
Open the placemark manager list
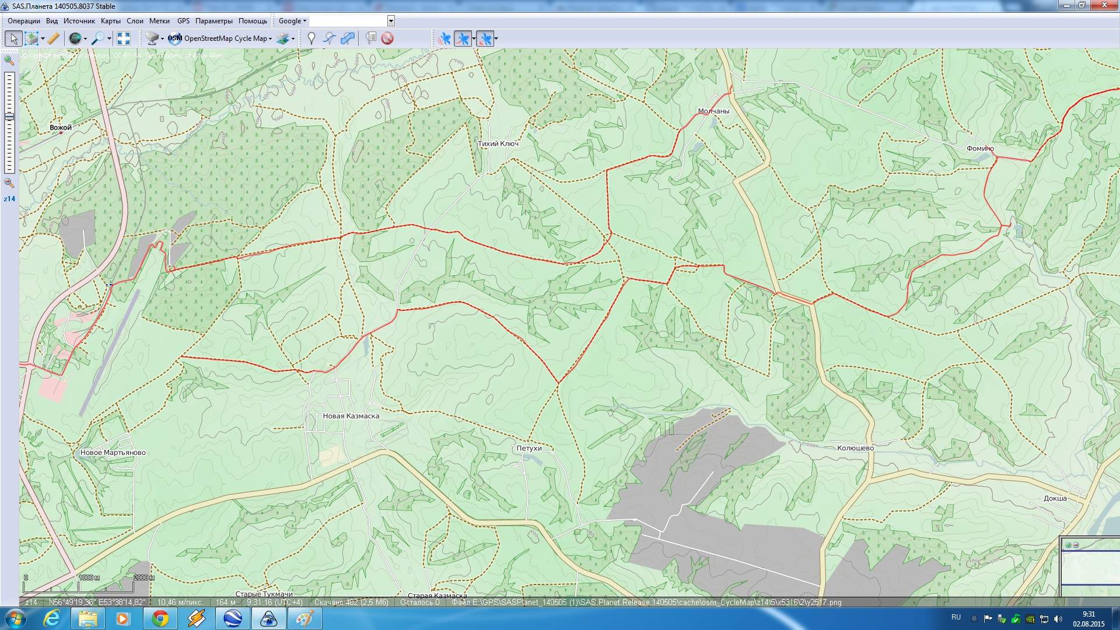370,38
